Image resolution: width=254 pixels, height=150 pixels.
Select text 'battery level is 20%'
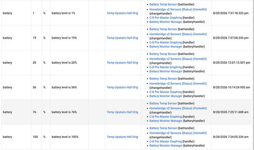(64, 63)
